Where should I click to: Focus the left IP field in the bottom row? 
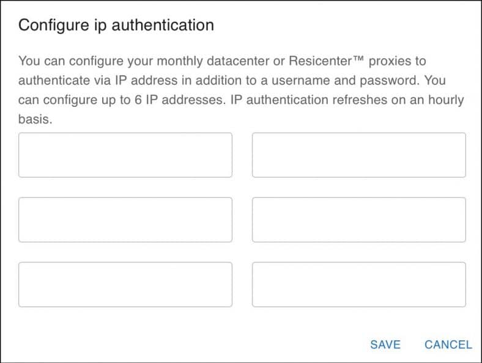pyautogui.click(x=125, y=285)
